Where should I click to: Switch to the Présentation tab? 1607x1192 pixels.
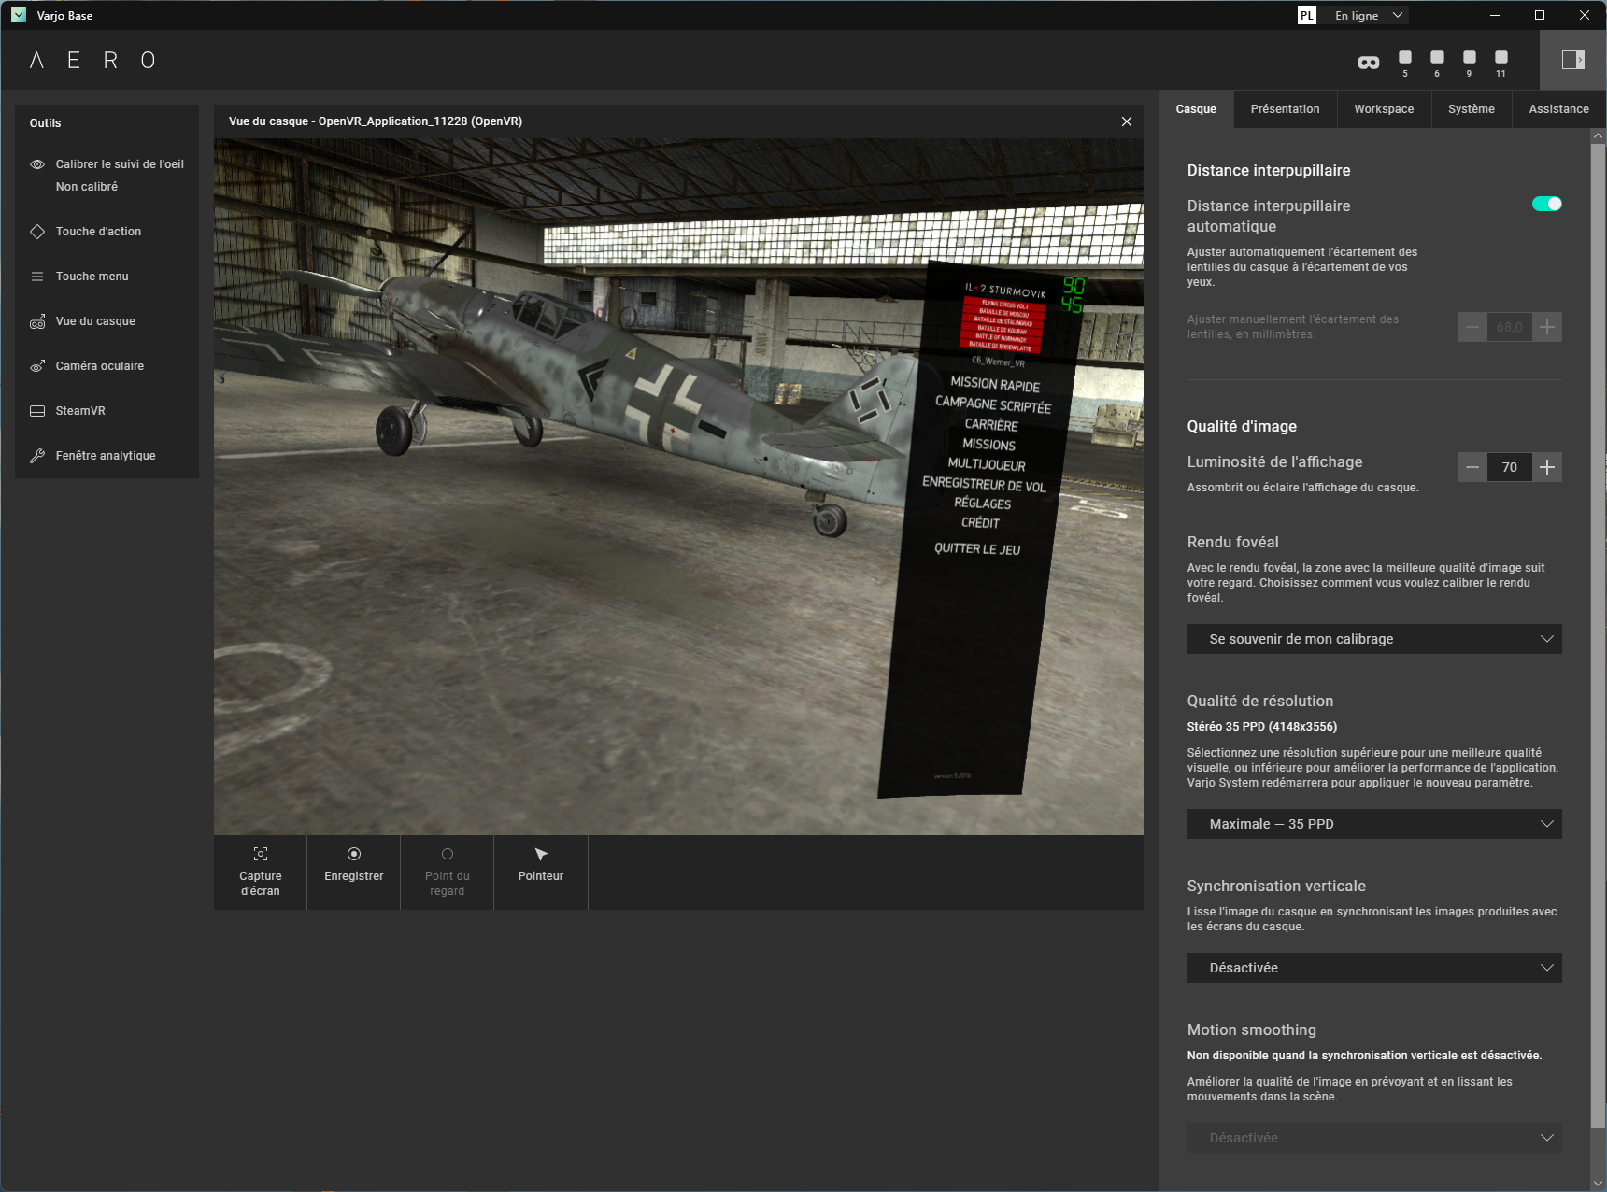[1285, 109]
